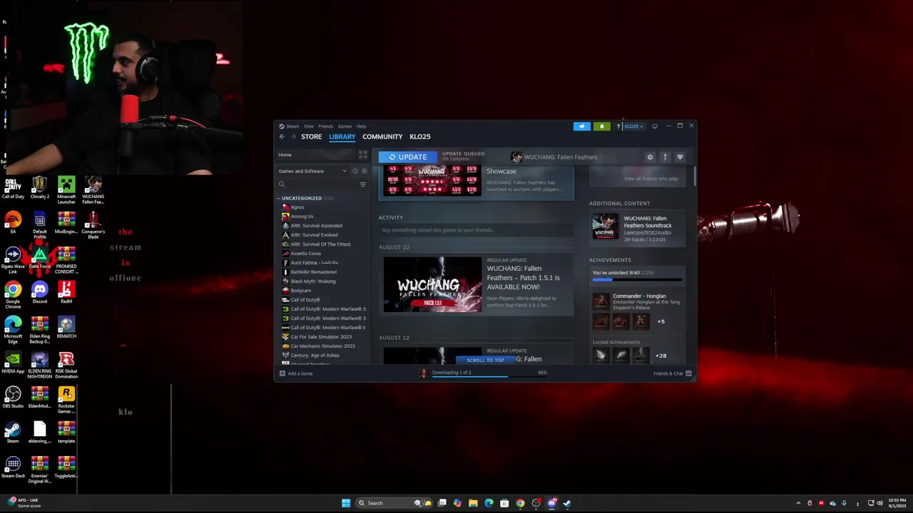Select Century: Age of Ashes in list
Viewport: 913px width, 513px height.
(x=315, y=356)
